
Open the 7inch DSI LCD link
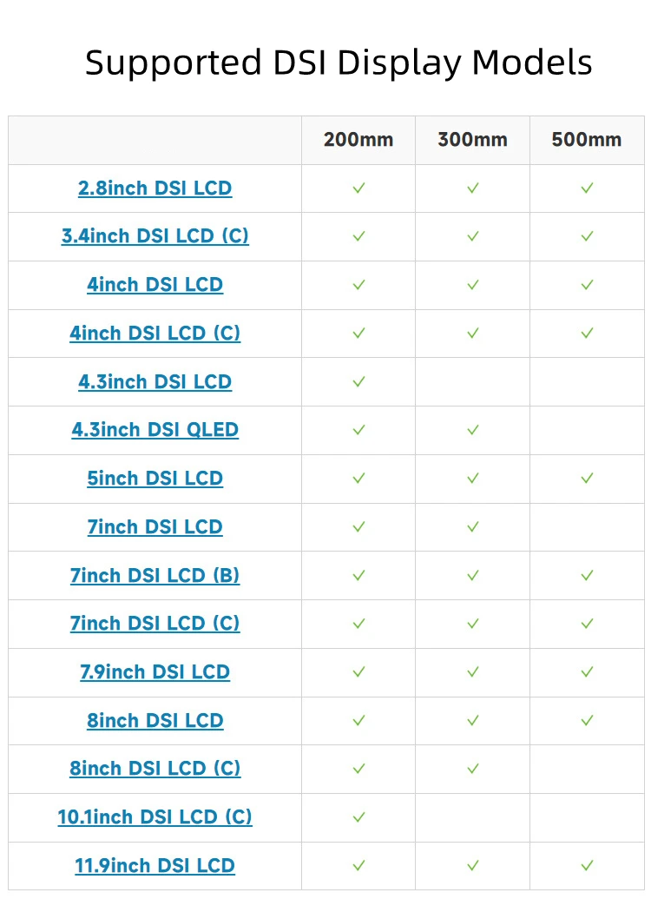155,527
